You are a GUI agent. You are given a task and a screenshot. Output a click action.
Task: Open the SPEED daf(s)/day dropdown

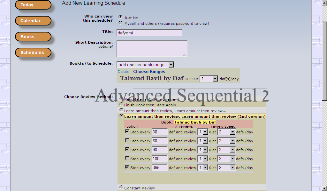point(209,79)
